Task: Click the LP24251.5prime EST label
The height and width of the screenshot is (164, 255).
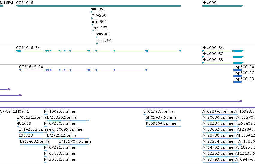Action: (x=62, y=135)
